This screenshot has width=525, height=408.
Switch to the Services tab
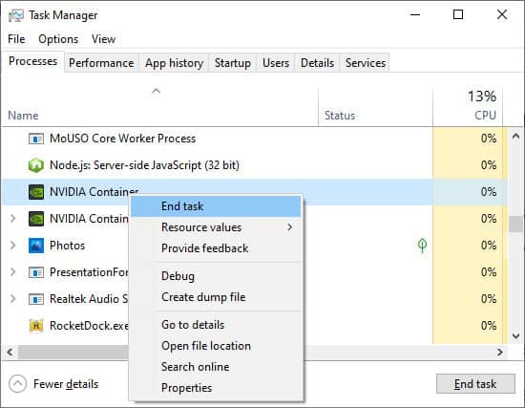366,63
